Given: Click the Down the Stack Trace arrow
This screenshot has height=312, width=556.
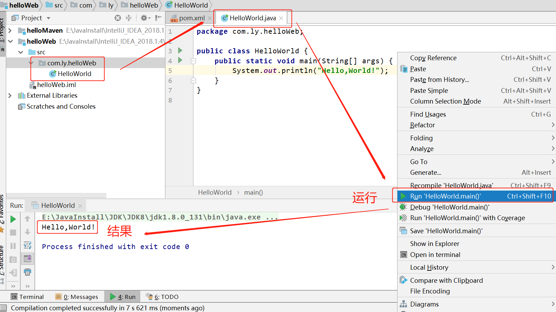Looking at the screenshot, I should point(28,232).
